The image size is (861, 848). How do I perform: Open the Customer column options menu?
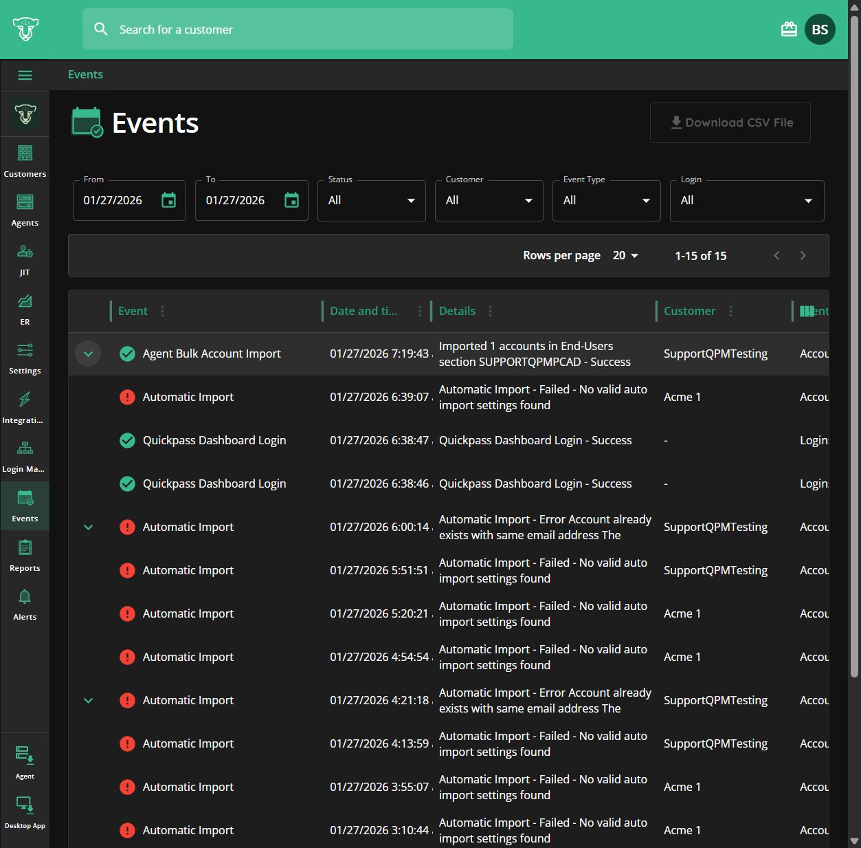[x=730, y=311]
